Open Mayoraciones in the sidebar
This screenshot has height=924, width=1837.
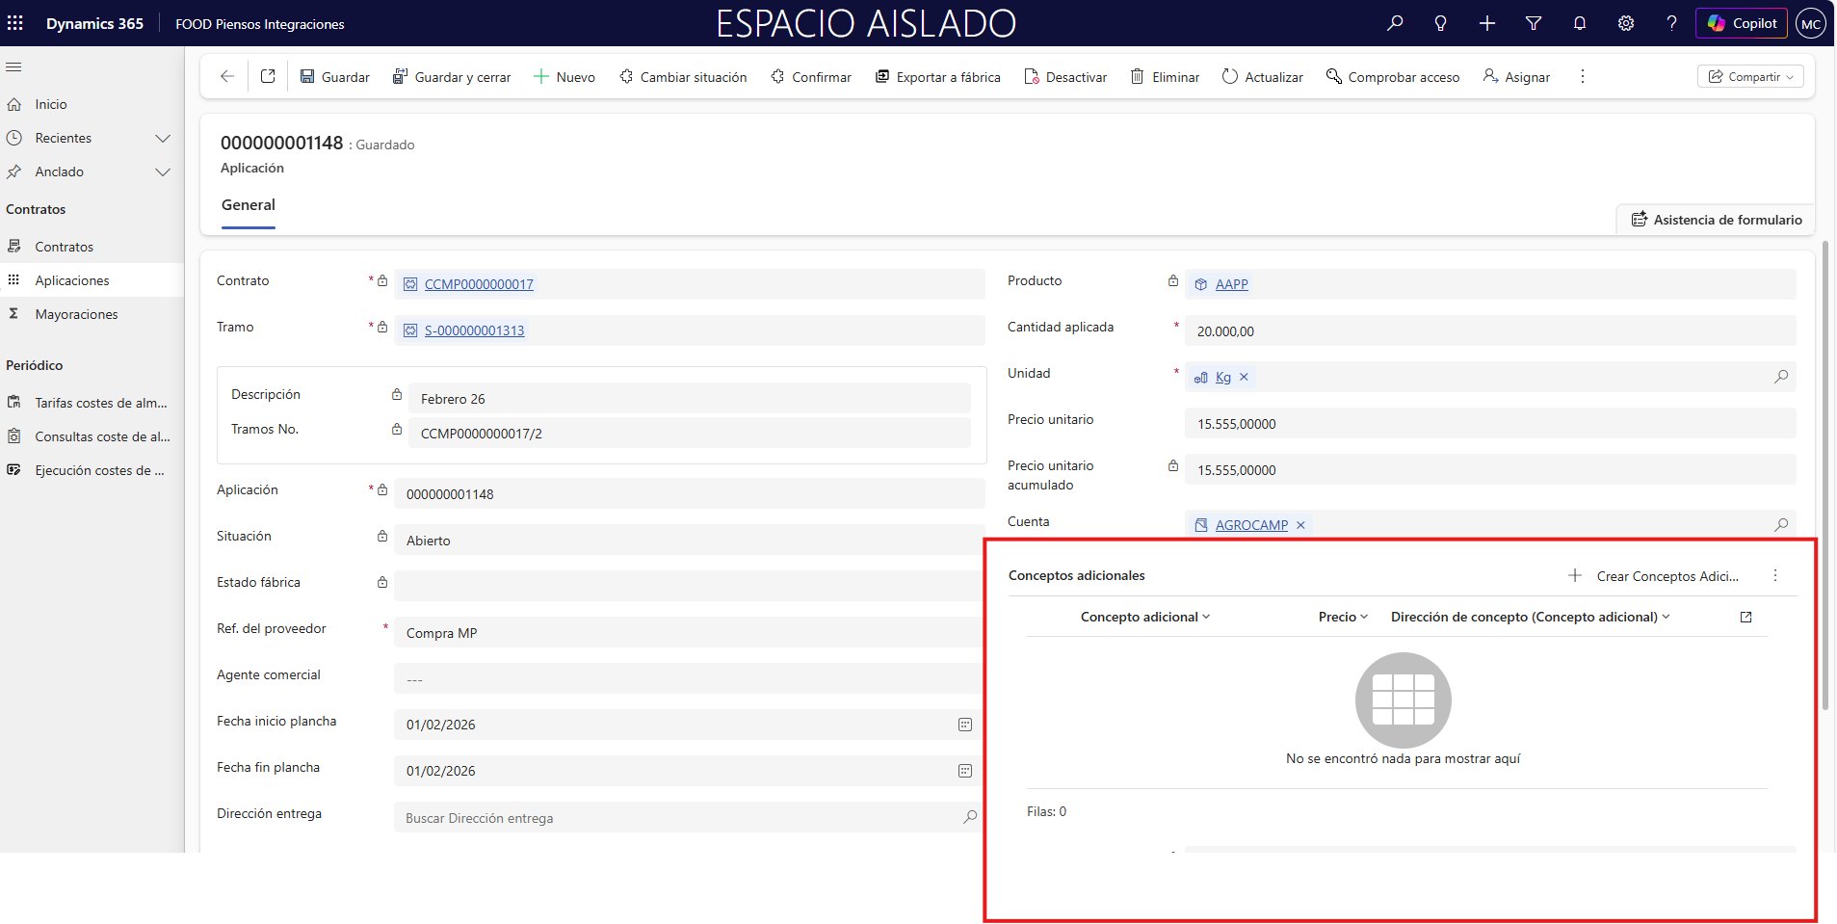[76, 314]
